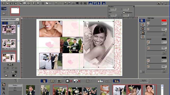Click the Center black color swatch
Screen dimensions: 170x95
pyautogui.click(x=164, y=58)
